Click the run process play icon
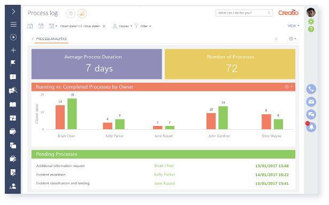The height and width of the screenshot is (205, 329). (x=13, y=37)
